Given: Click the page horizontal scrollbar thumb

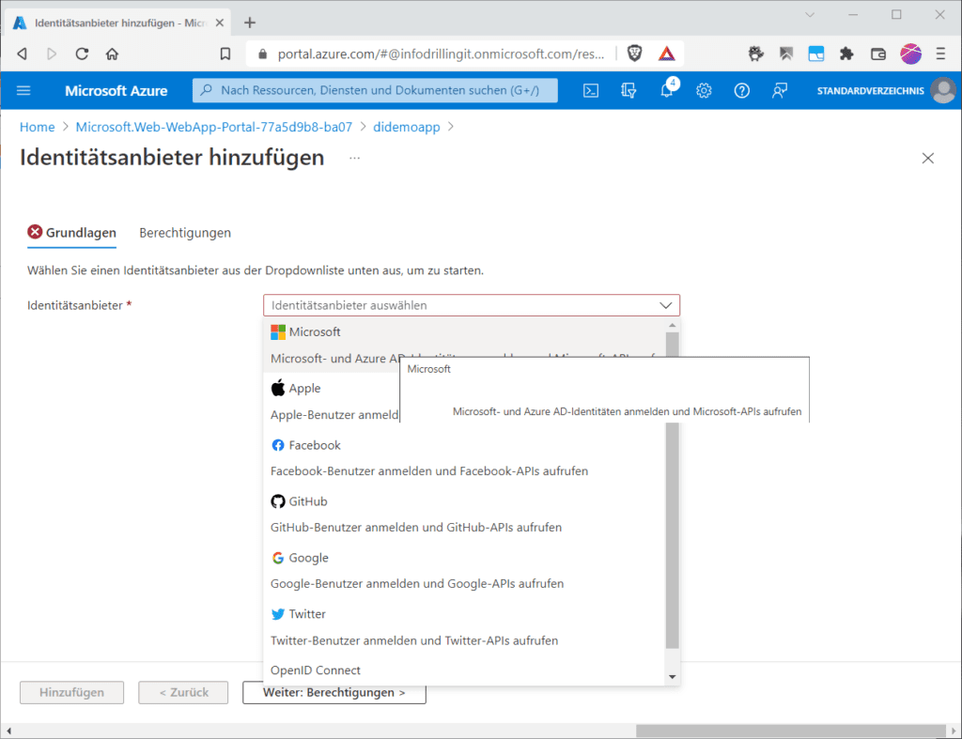Looking at the screenshot, I should [x=791, y=731].
